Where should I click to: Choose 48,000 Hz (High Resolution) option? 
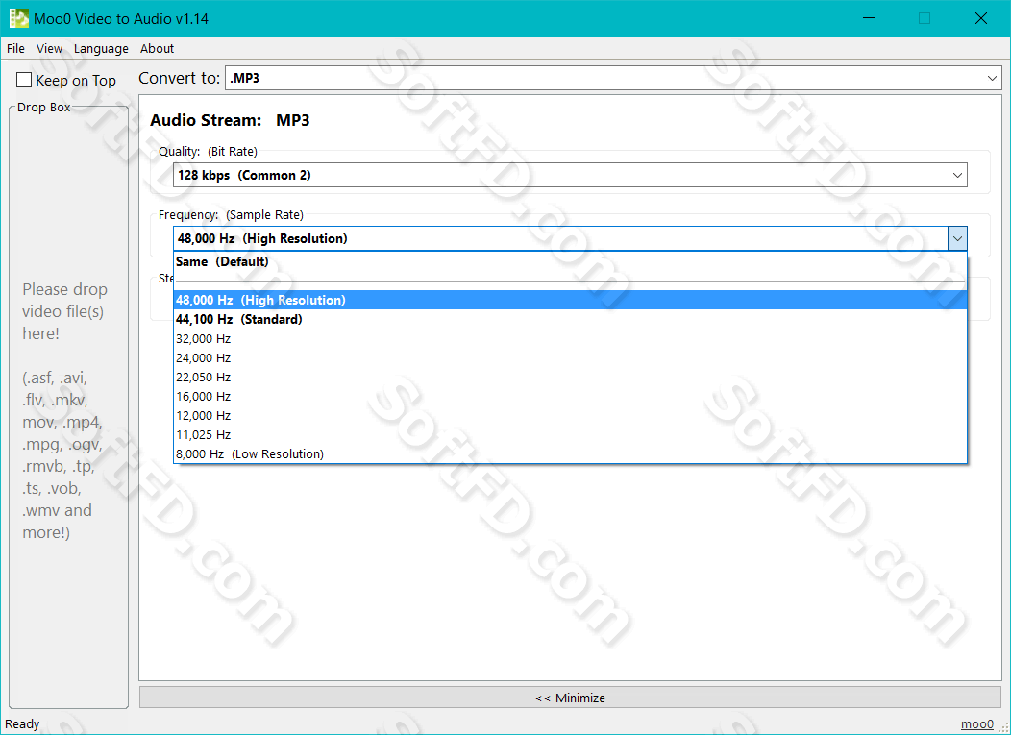point(570,300)
